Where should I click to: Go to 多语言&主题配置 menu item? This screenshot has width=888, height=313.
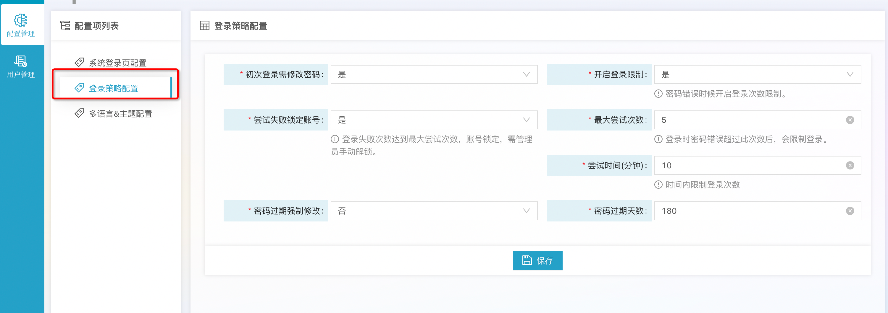click(120, 114)
